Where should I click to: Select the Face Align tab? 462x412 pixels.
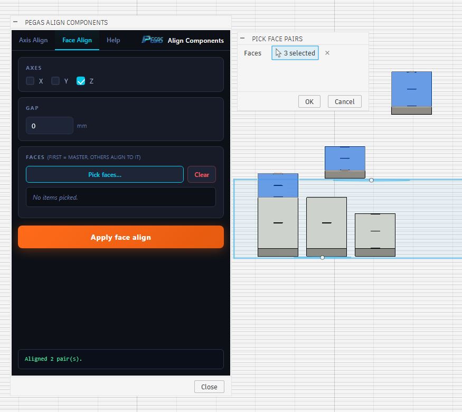(x=77, y=40)
